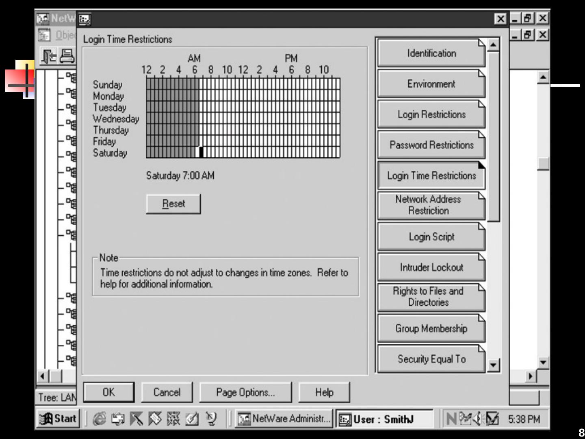
Task: Click the "Friday" row label
Action: coord(104,141)
